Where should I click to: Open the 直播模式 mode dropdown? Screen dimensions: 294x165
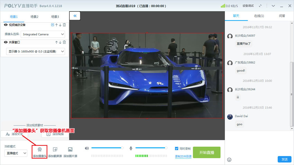[x=16, y=153]
